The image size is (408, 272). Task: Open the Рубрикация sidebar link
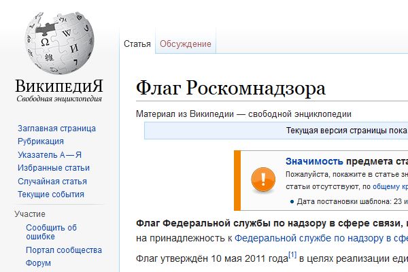point(41,141)
